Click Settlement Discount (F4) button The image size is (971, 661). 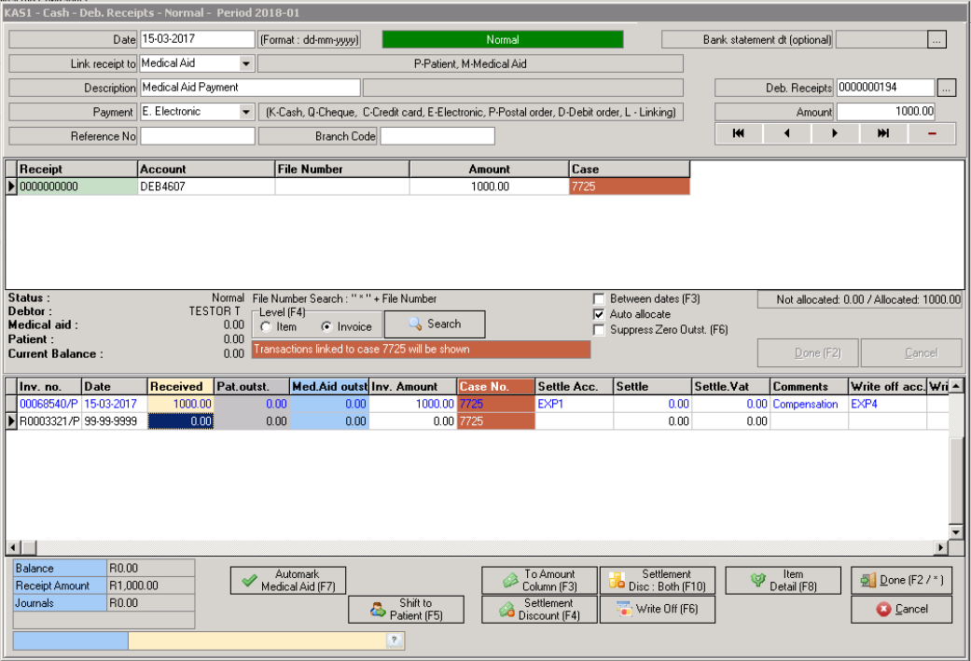[539, 610]
